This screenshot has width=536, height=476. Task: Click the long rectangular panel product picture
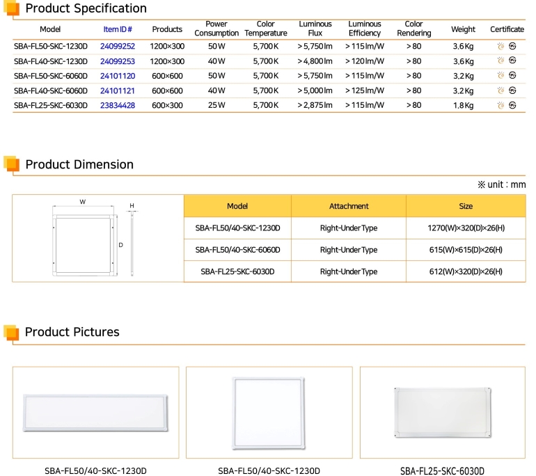tap(95, 413)
